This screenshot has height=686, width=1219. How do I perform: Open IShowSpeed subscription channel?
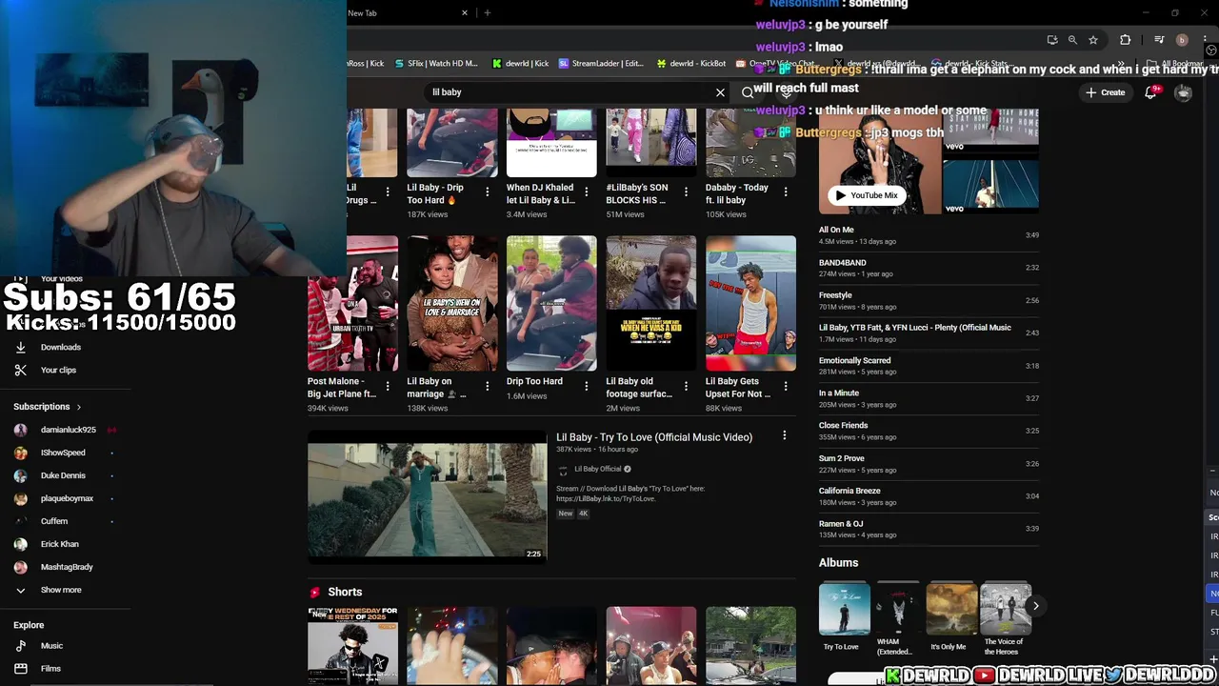(x=65, y=453)
